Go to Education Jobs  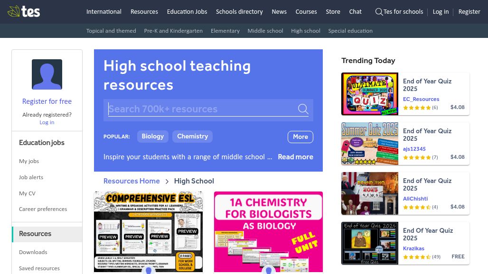[x=187, y=12]
